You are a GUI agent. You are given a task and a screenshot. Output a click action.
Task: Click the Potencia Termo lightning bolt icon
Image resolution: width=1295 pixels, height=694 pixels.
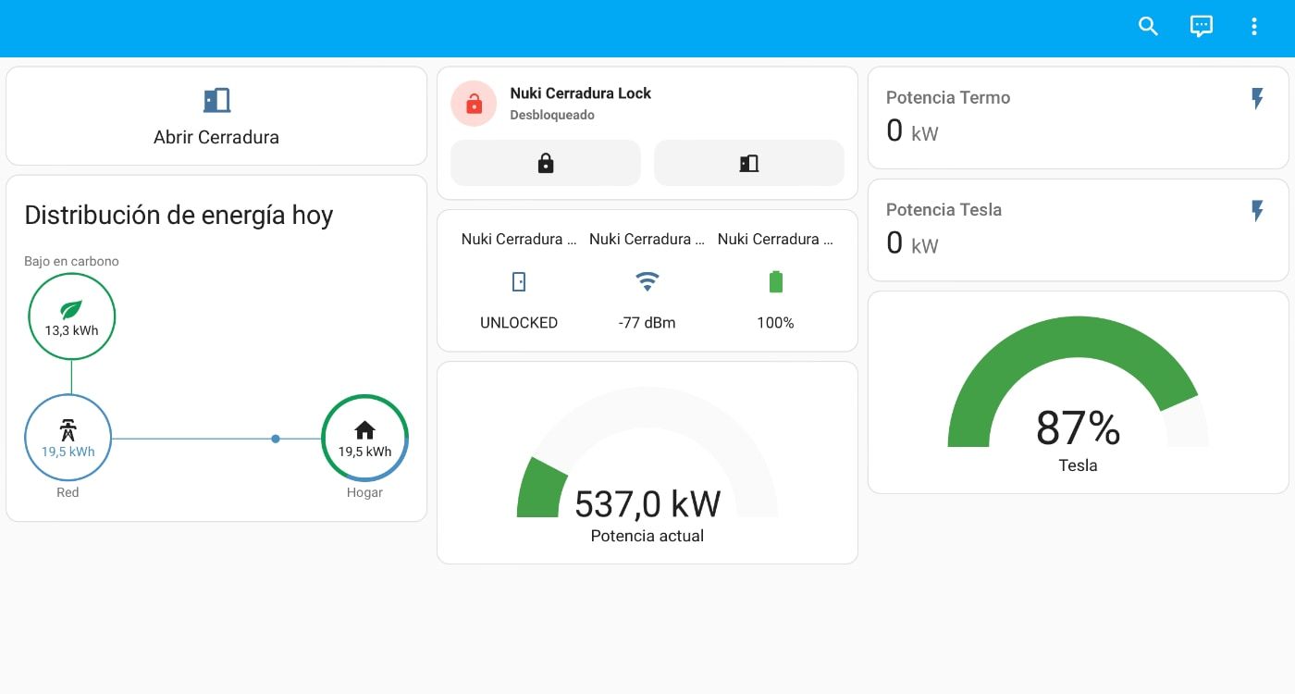pyautogui.click(x=1257, y=99)
